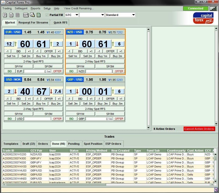Open the Help menu

57,8
